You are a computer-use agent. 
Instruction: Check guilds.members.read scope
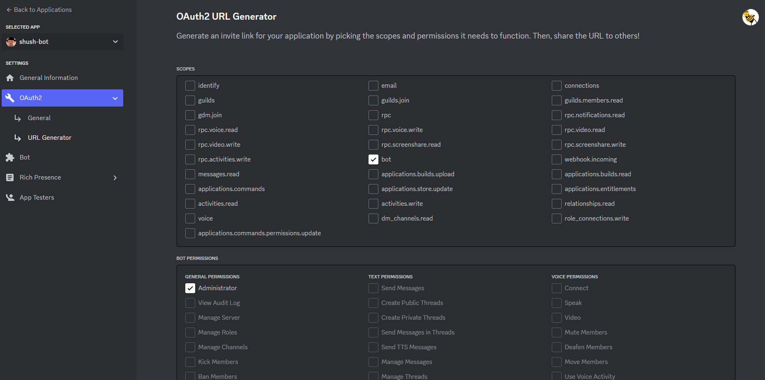tap(556, 100)
